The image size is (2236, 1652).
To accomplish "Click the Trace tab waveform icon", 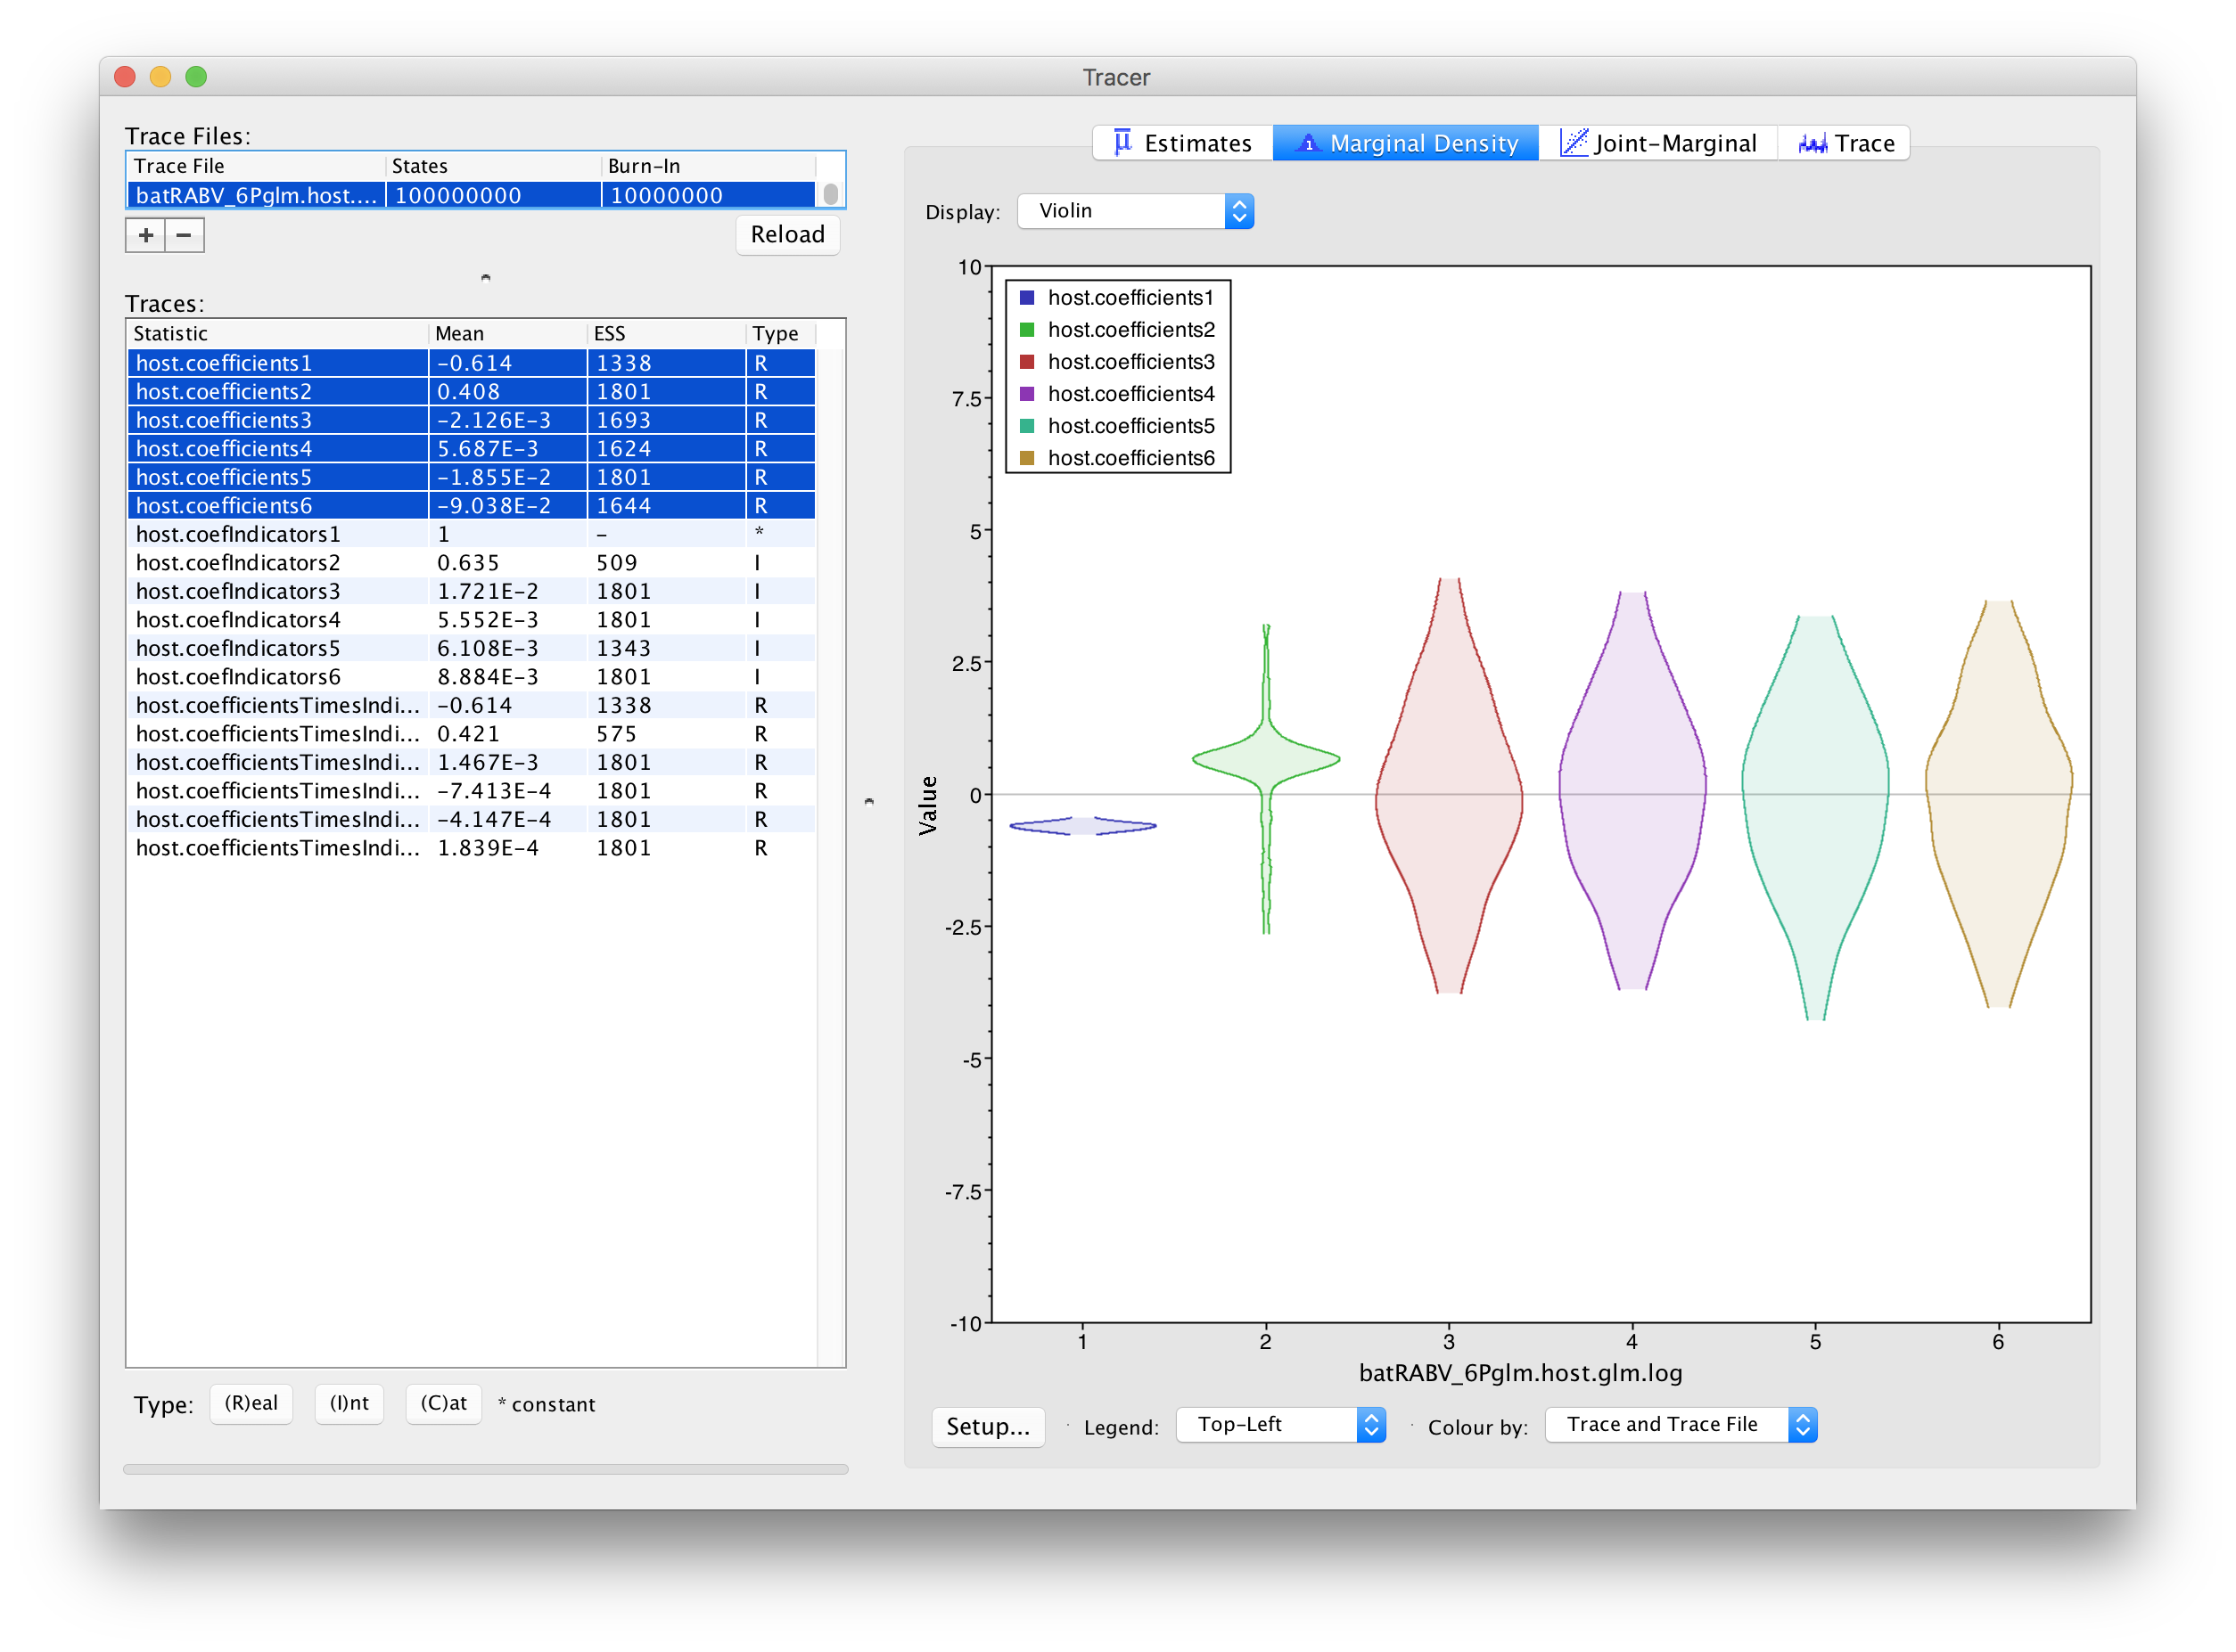I will pyautogui.click(x=1812, y=144).
